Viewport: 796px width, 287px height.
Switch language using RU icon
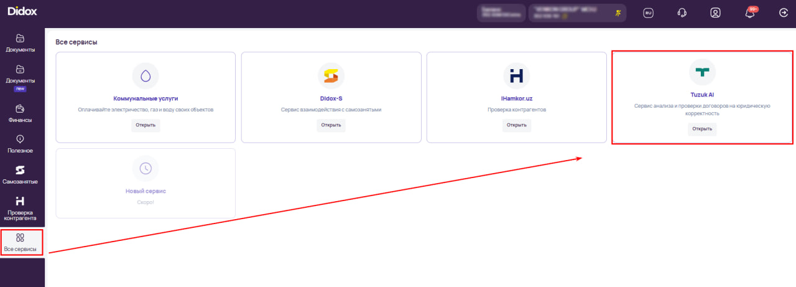pos(648,13)
